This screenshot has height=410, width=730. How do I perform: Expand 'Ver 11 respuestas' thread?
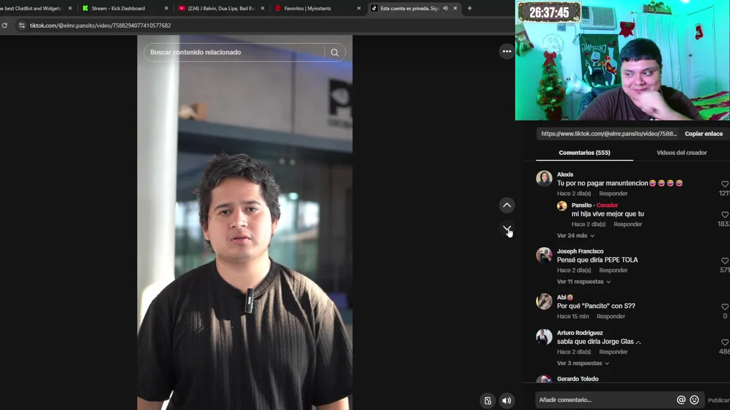(x=584, y=282)
